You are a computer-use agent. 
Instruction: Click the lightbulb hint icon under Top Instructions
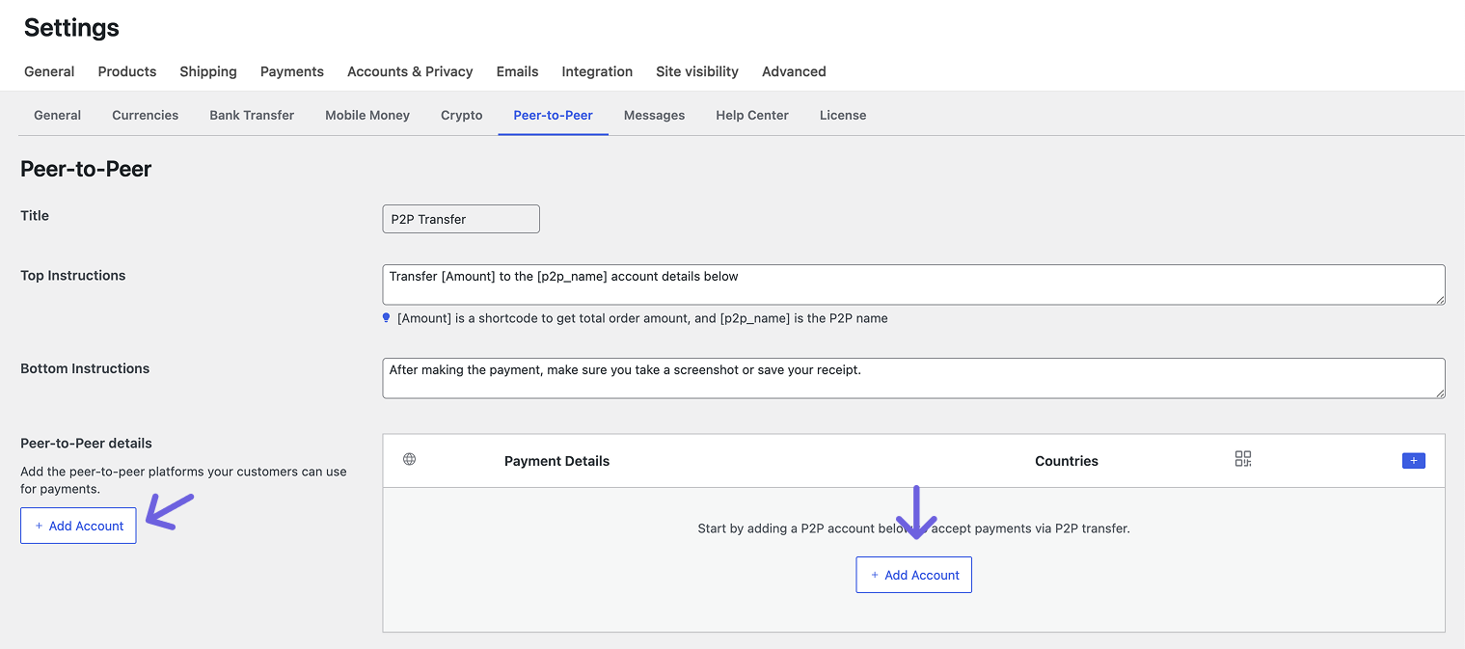tap(387, 317)
